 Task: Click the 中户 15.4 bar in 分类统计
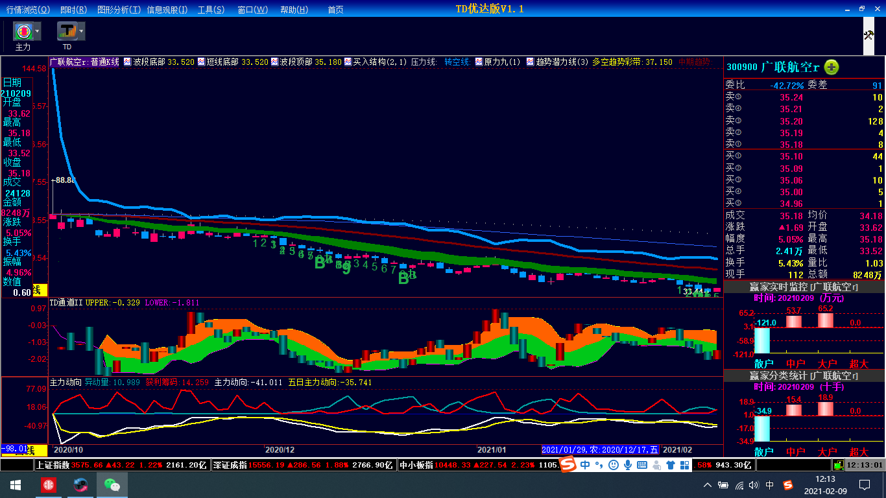[794, 410]
